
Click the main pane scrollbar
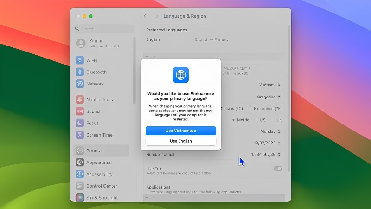(x=289, y=98)
